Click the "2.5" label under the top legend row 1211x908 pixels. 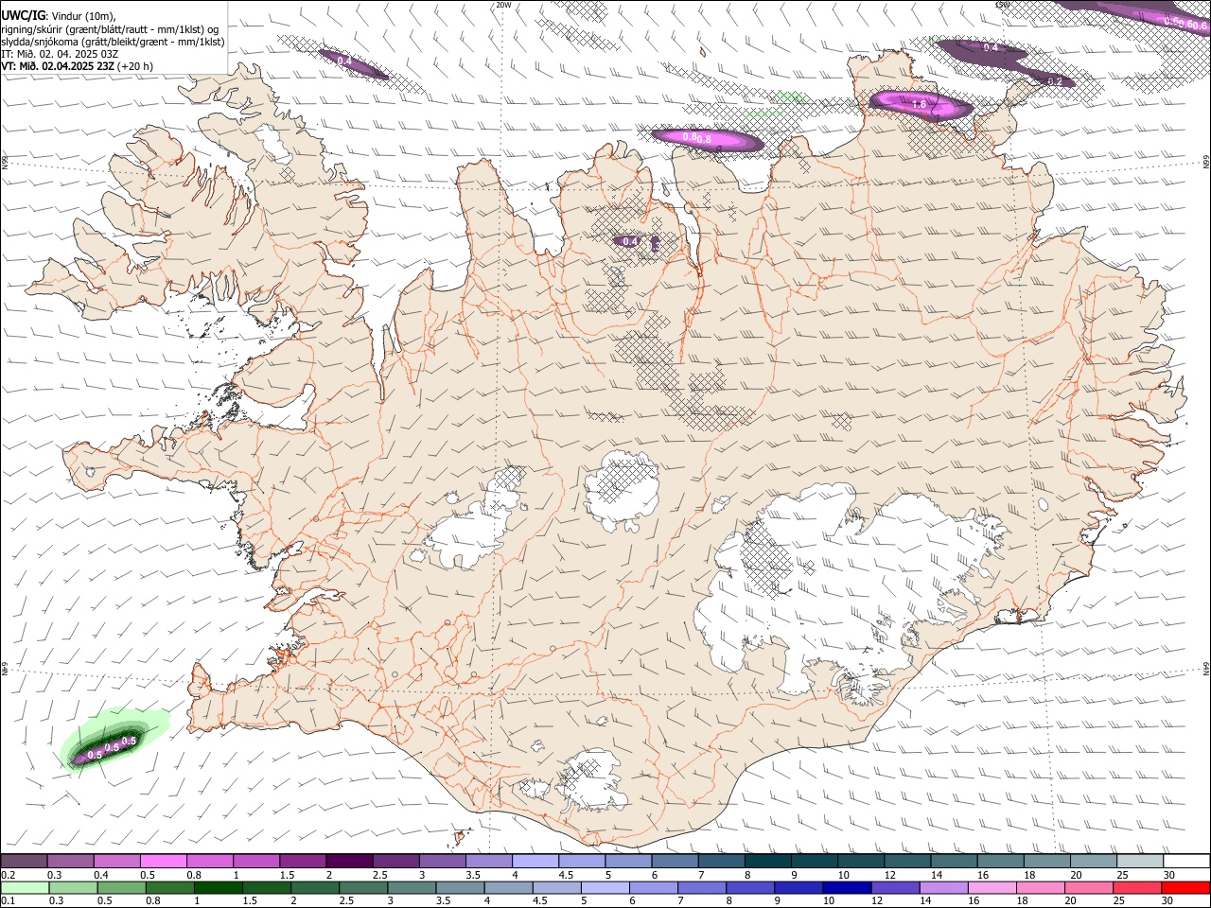coord(380,875)
